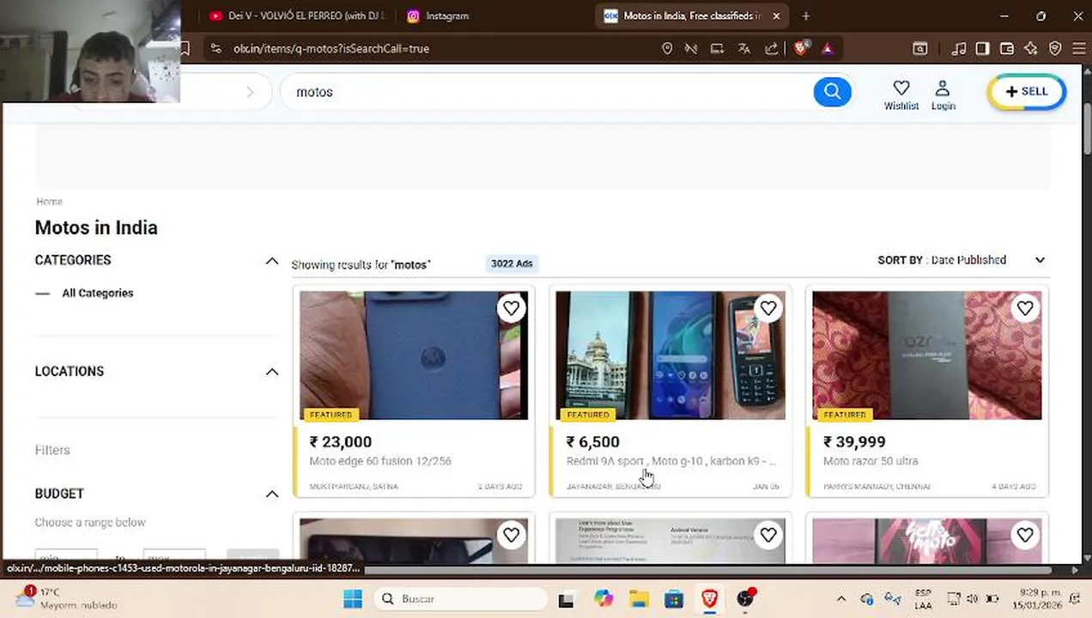Toggle heart on second-row right listing
Viewport: 1092px width, 618px height.
tap(1024, 536)
